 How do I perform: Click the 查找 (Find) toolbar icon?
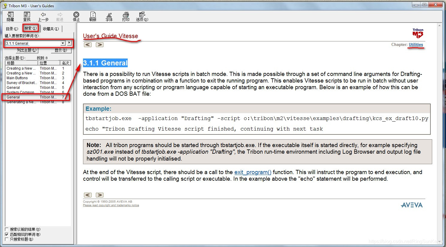pos(27,17)
